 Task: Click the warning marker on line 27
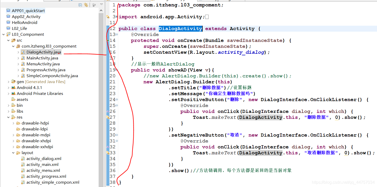[x=108, y=117]
